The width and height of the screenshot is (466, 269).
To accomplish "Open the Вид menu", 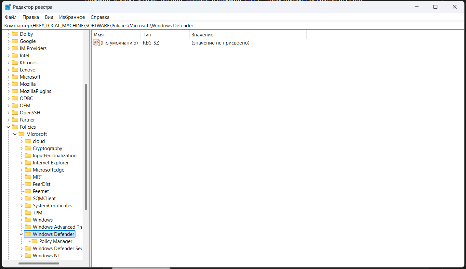I will (x=49, y=17).
